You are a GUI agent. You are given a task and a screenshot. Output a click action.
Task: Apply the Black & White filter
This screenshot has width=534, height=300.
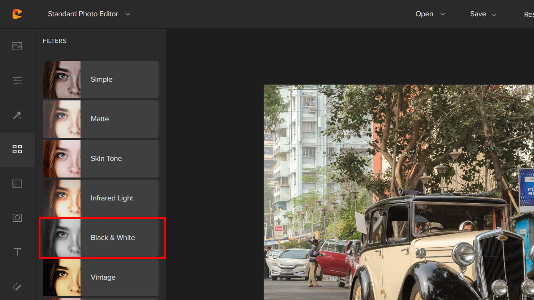pyautogui.click(x=101, y=238)
